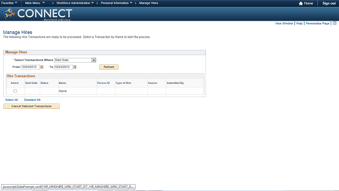Click the Sign out link

pyautogui.click(x=329, y=3)
